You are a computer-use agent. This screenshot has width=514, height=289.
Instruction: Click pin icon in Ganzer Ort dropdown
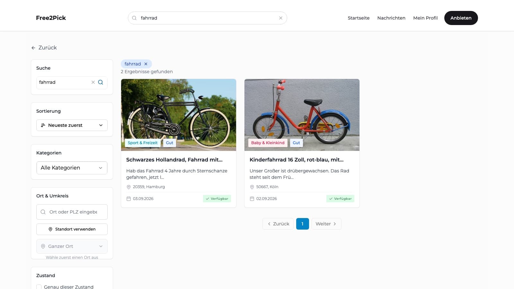pyautogui.click(x=43, y=246)
